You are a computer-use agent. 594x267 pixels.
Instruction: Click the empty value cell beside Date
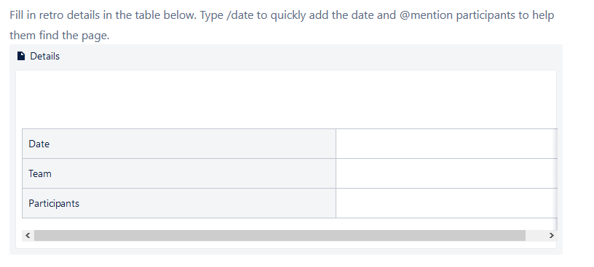[x=447, y=144]
